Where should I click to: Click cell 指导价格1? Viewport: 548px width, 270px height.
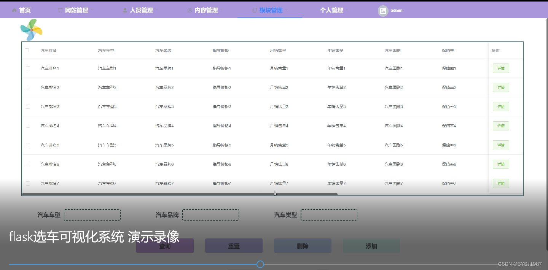222,68
